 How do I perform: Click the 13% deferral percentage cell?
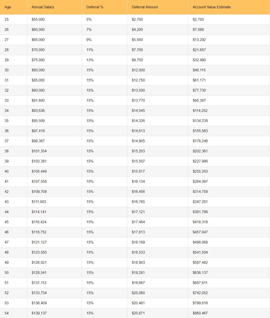point(90,60)
